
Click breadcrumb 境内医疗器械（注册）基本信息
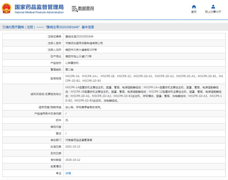coord(48,27)
